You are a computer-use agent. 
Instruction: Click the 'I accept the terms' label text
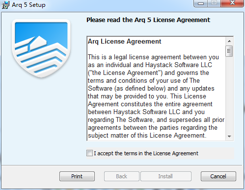tap(146, 153)
